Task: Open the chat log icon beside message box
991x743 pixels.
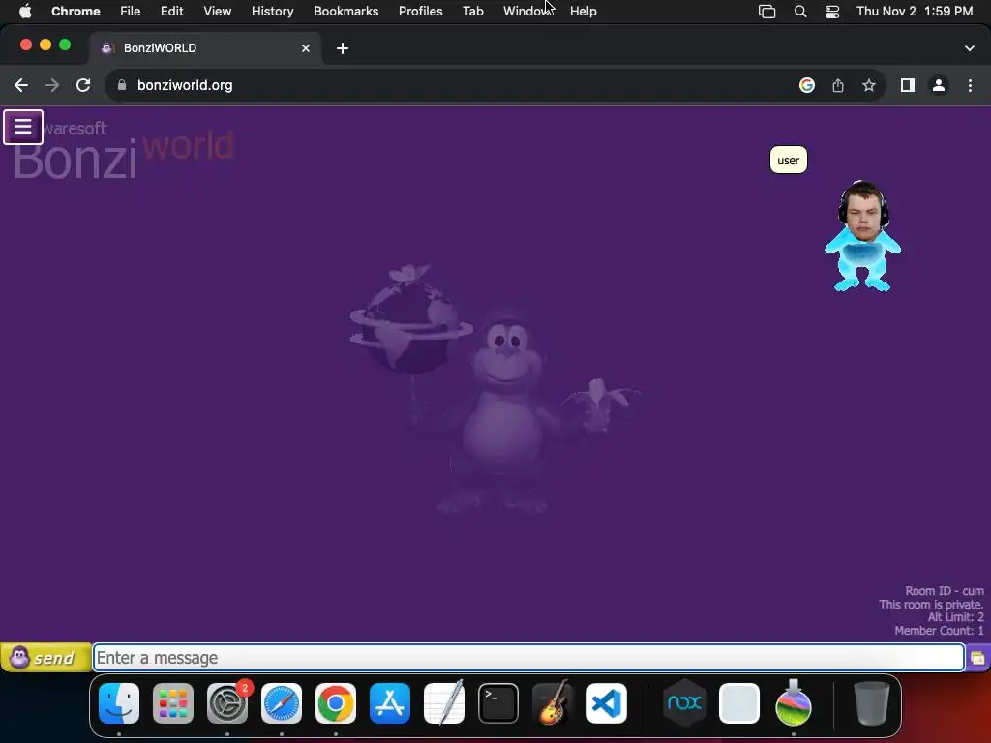Action: point(977,658)
